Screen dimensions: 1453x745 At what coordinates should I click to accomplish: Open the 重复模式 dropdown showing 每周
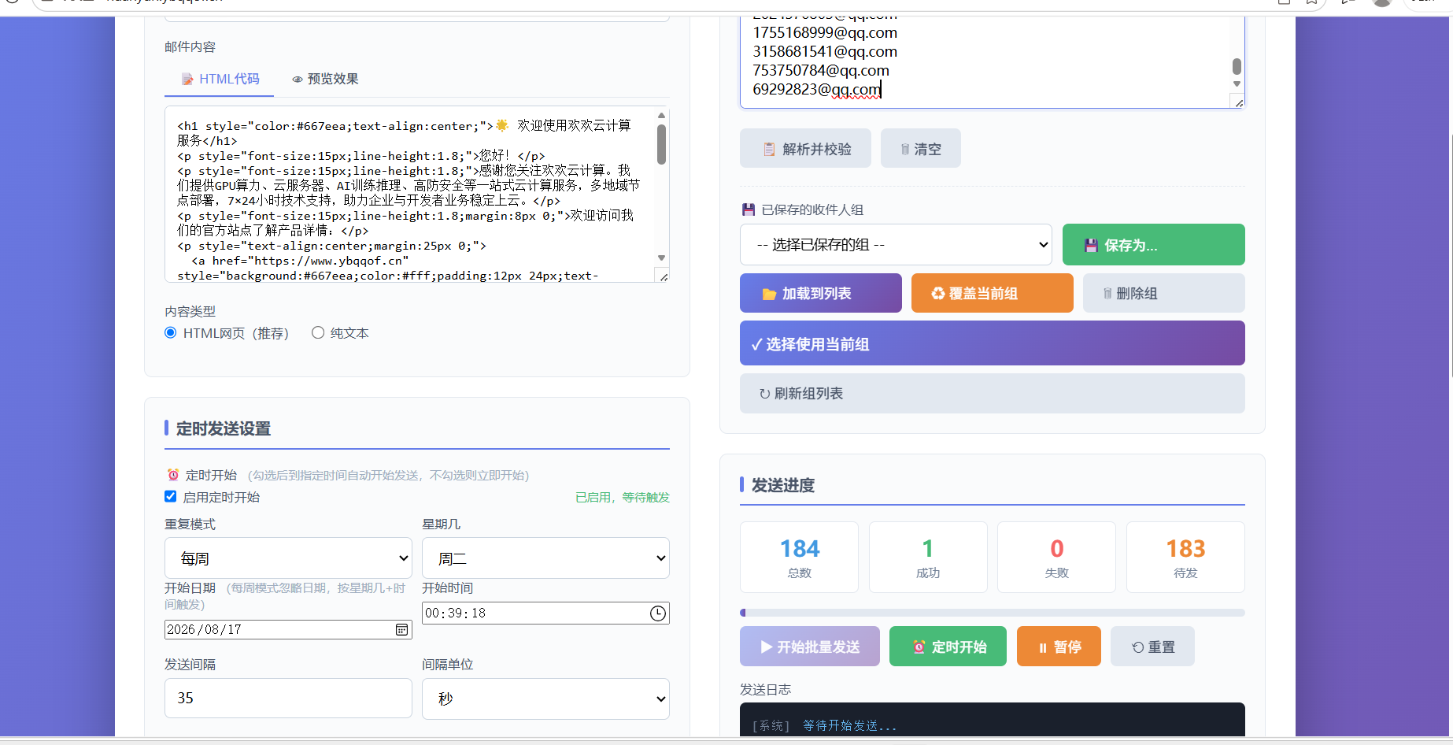pyautogui.click(x=288, y=558)
